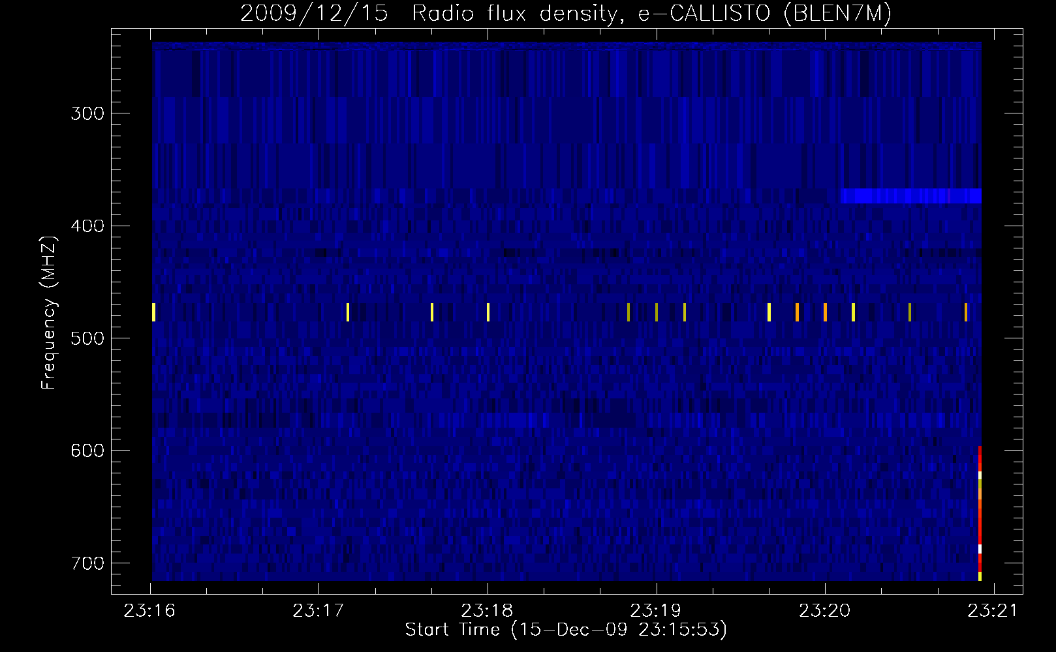Click the red vertical burst at the spectrogram's right edge
This screenshot has height=652, width=1056.
coord(980,513)
